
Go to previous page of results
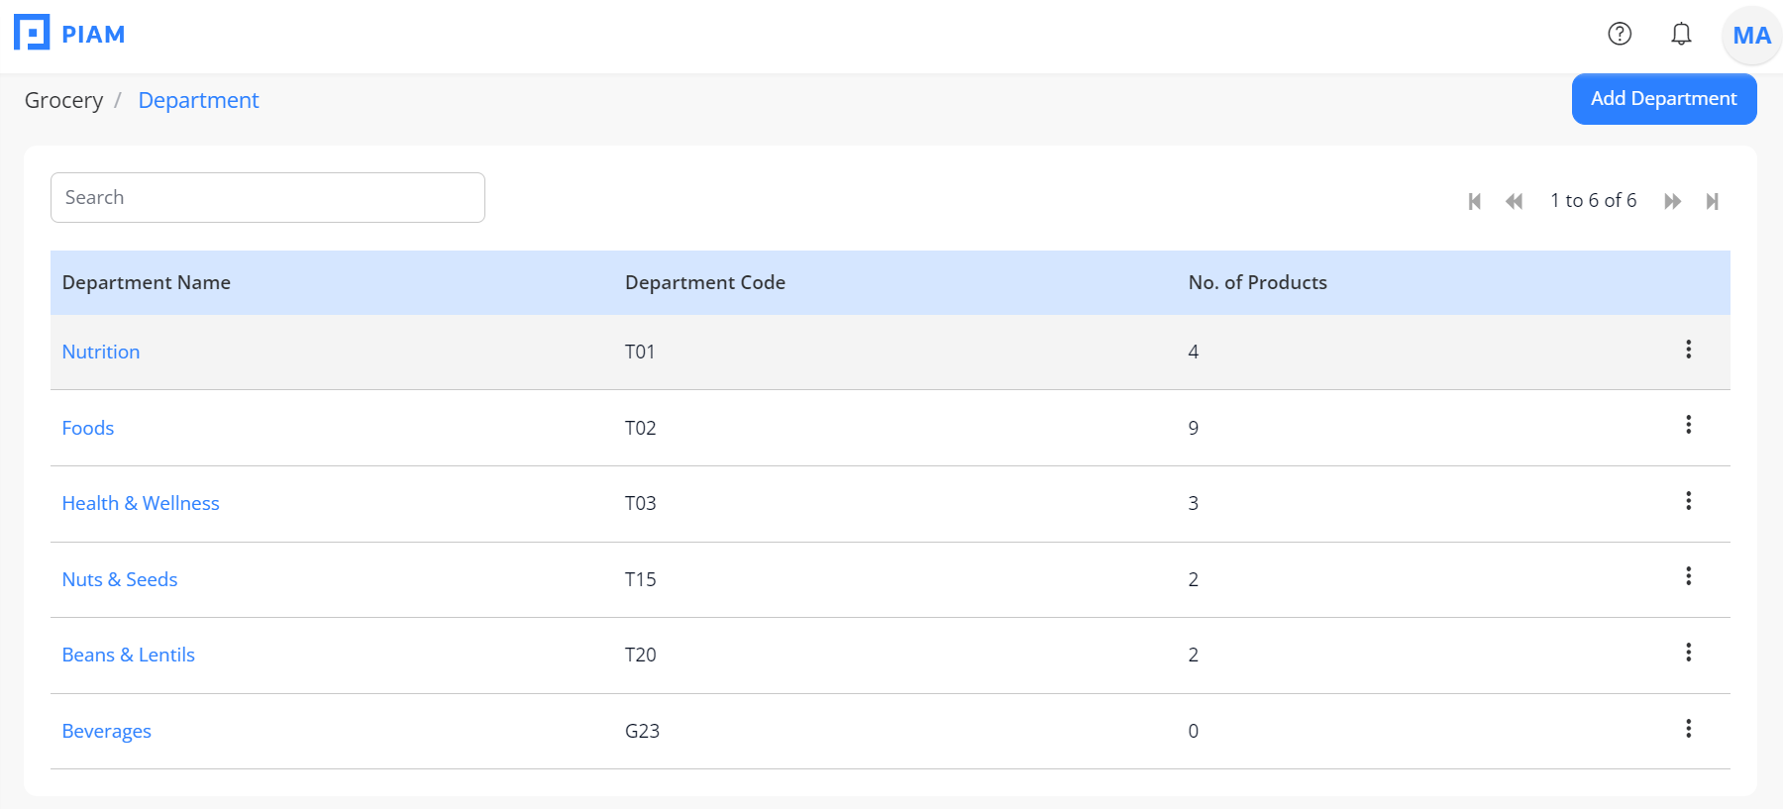tap(1514, 201)
